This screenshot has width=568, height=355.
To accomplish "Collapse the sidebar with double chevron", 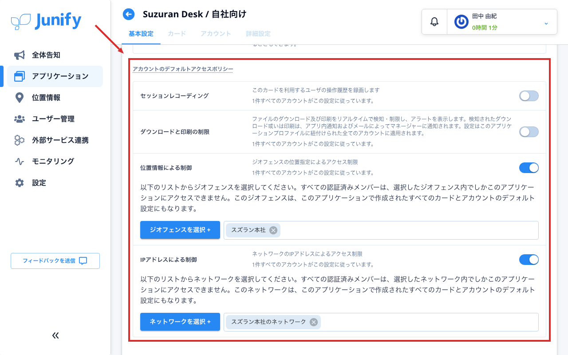I will 55,335.
